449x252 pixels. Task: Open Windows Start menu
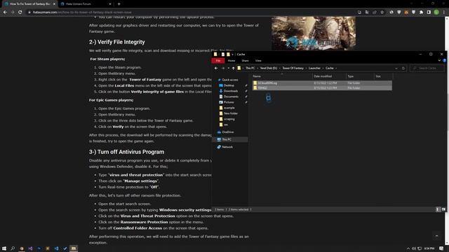(x=4, y=248)
